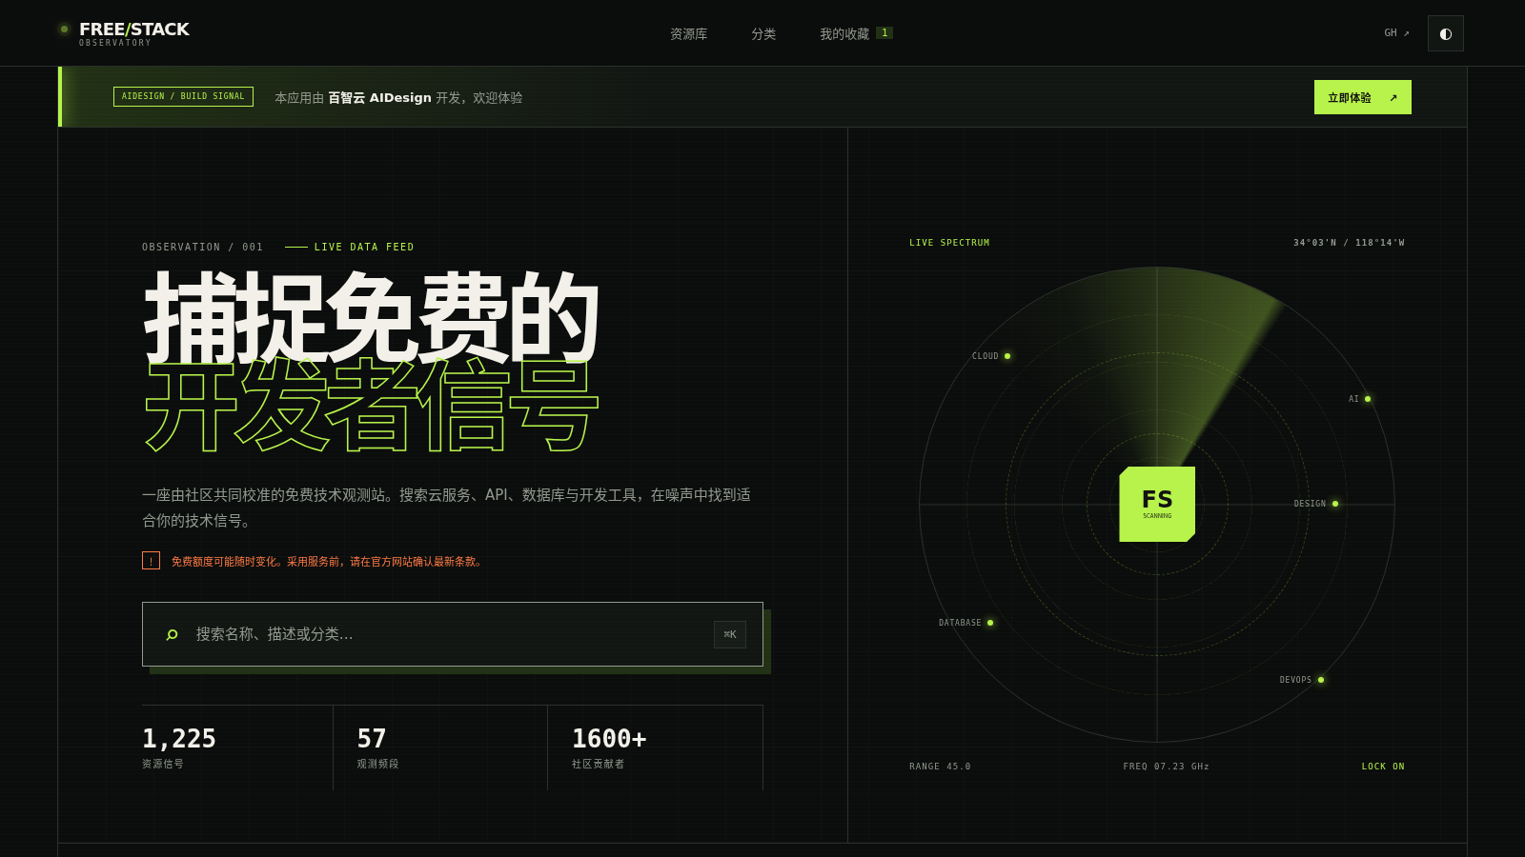
Task: Click the magnifier icon in the search box
Action: [x=172, y=634]
